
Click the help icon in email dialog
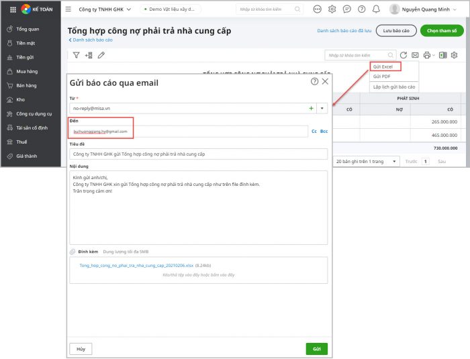coord(314,81)
